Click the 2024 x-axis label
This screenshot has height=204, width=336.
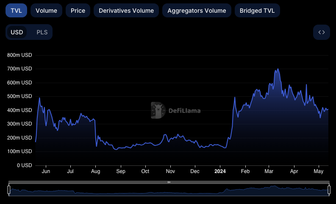[x=220, y=171]
